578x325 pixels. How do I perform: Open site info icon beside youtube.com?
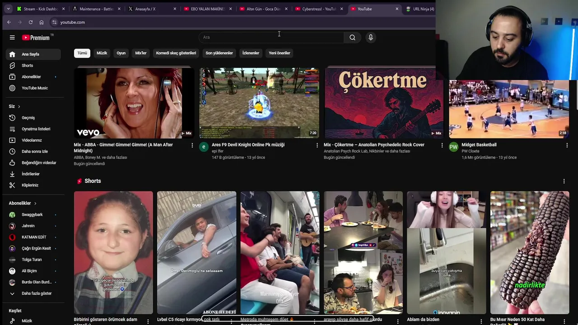54,22
